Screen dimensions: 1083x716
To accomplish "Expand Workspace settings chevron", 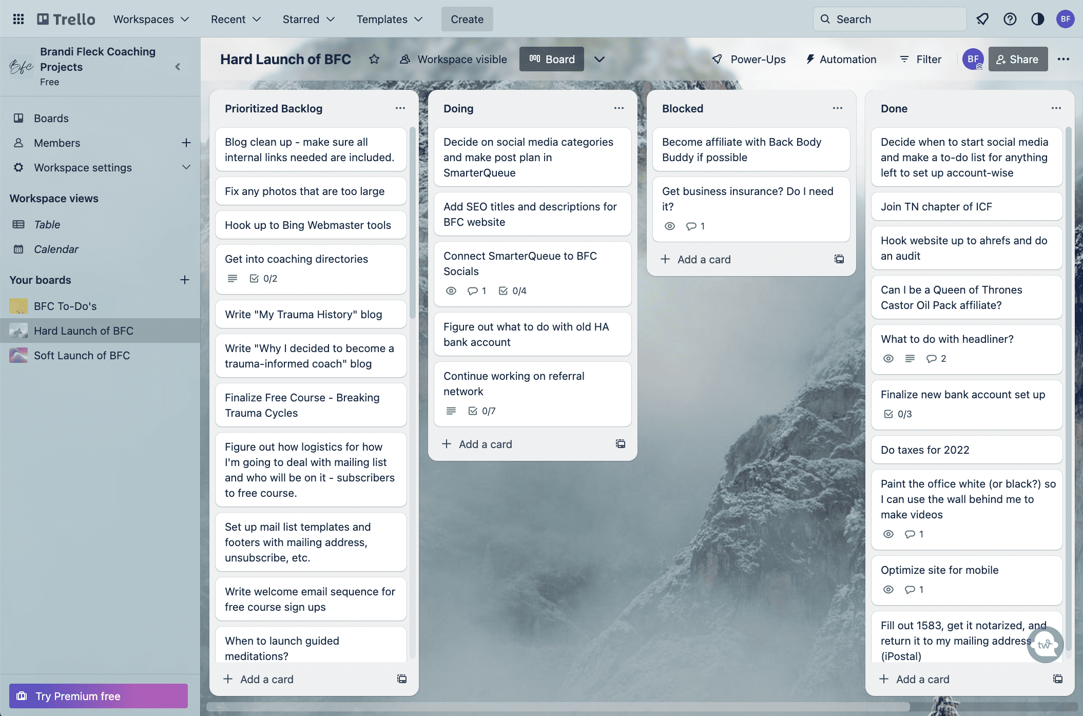I will [x=186, y=167].
